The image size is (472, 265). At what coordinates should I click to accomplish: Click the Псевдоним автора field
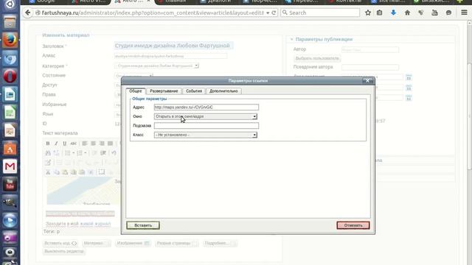click(370, 67)
